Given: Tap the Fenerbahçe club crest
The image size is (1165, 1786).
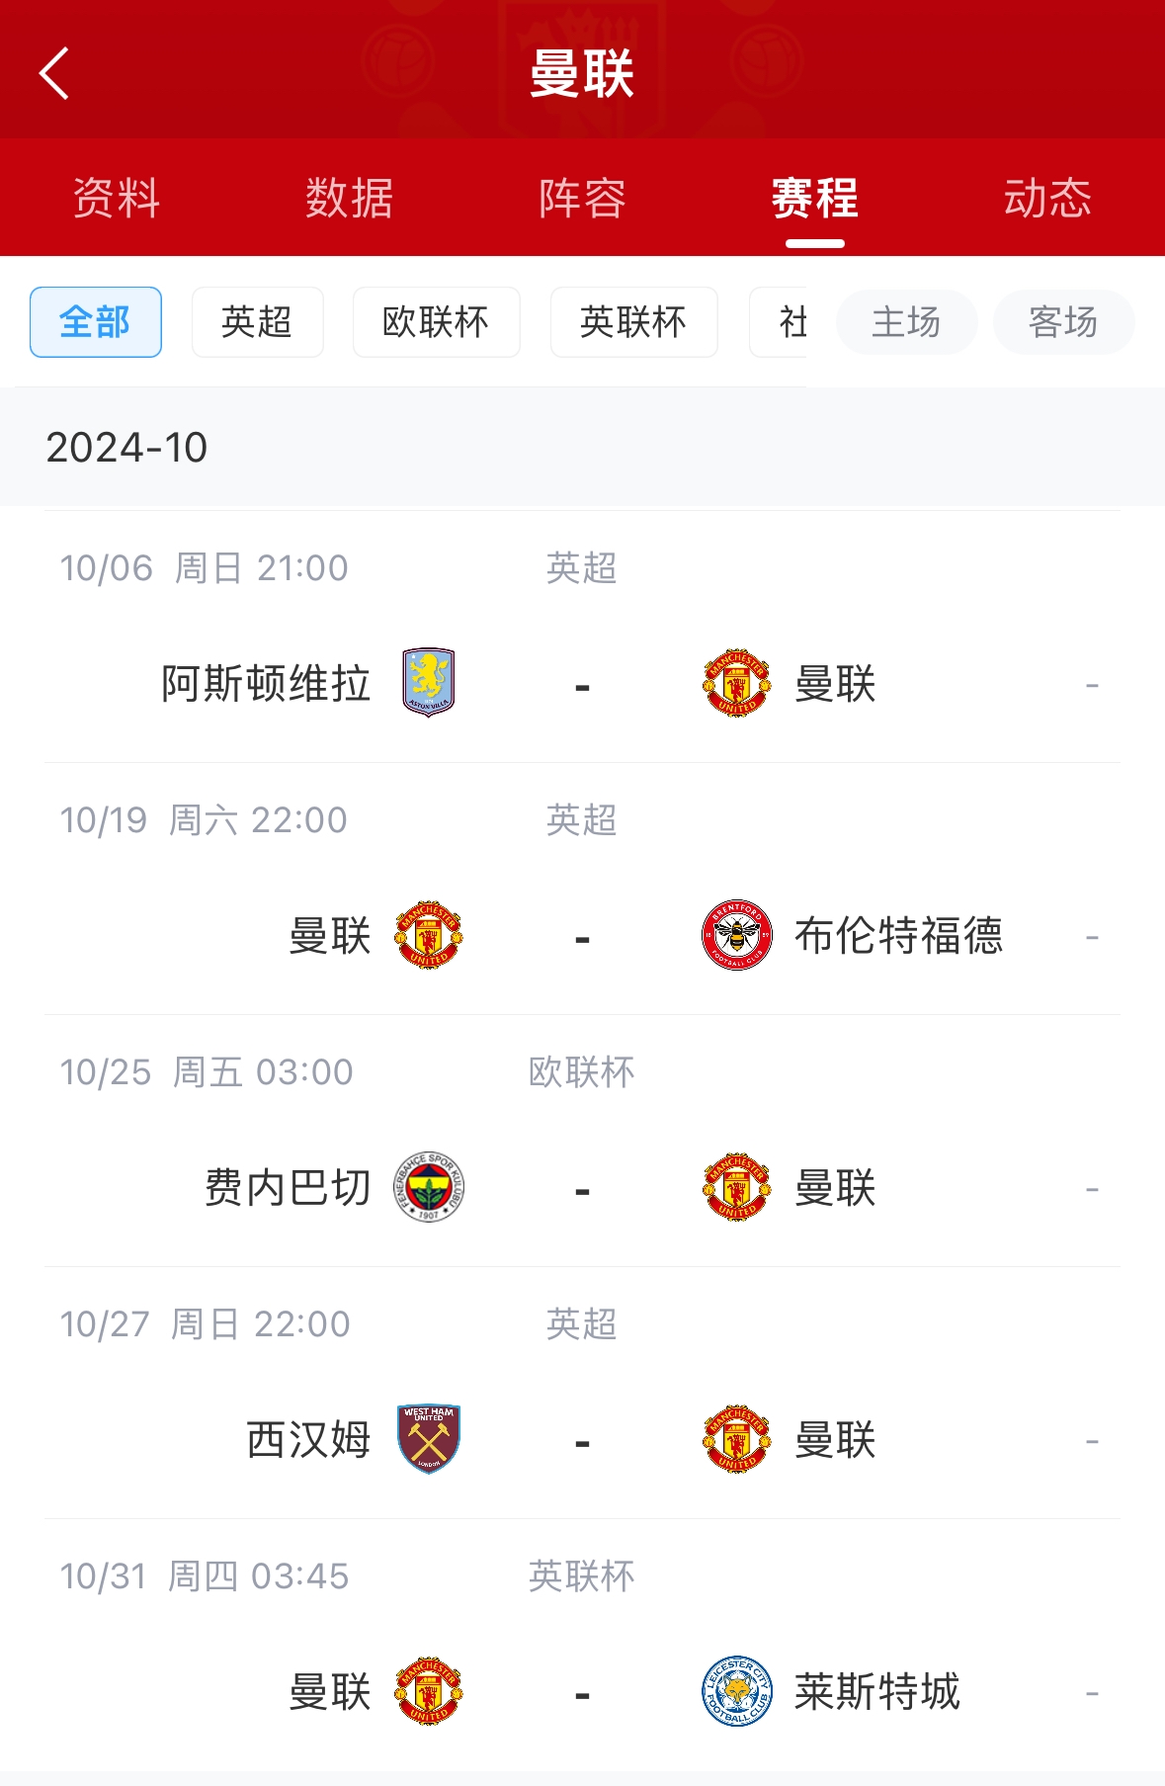Looking at the screenshot, I should [x=429, y=1187].
